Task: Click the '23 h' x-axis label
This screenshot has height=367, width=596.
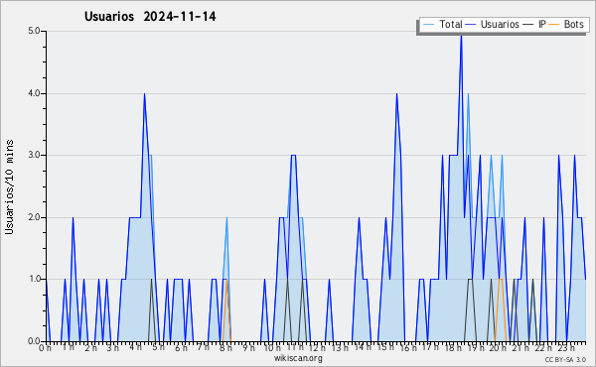Action: [x=566, y=348]
